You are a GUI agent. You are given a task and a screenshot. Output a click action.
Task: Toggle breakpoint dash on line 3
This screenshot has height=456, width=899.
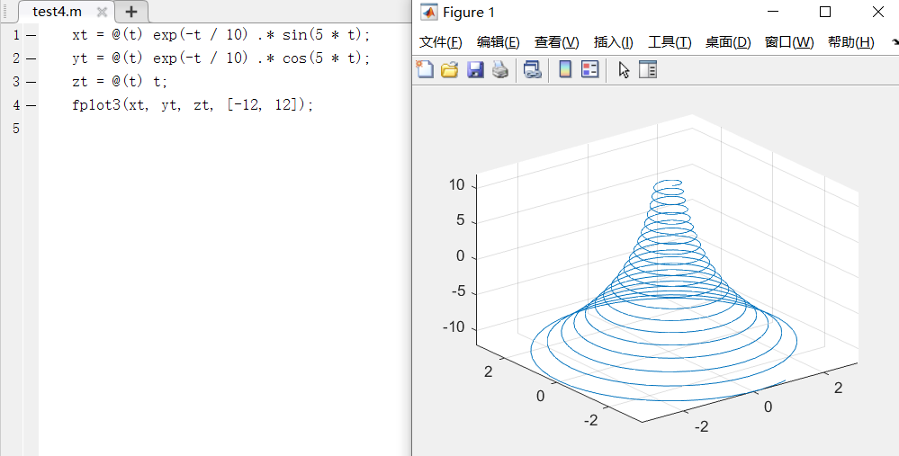[x=31, y=82]
